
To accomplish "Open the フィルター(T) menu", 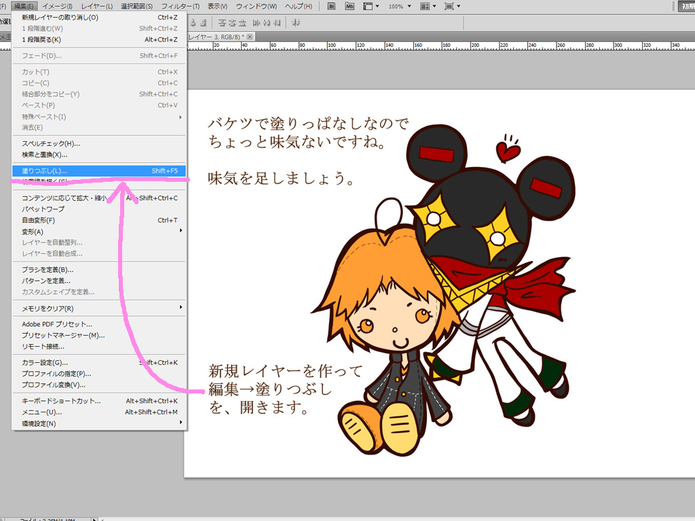I will pyautogui.click(x=180, y=6).
